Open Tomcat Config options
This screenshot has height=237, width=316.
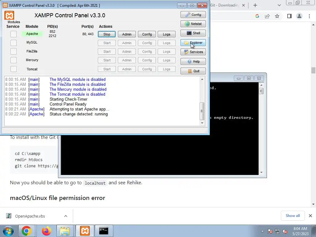(x=147, y=69)
